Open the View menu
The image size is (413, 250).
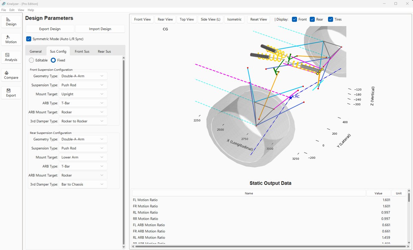[21, 10]
